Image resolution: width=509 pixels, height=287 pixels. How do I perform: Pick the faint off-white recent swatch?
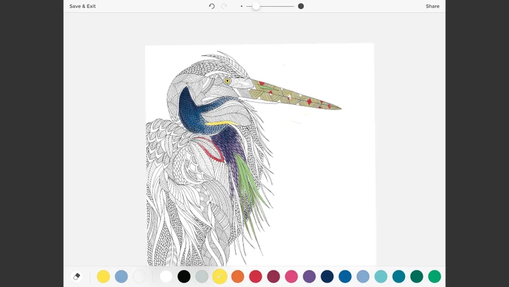[x=140, y=277]
